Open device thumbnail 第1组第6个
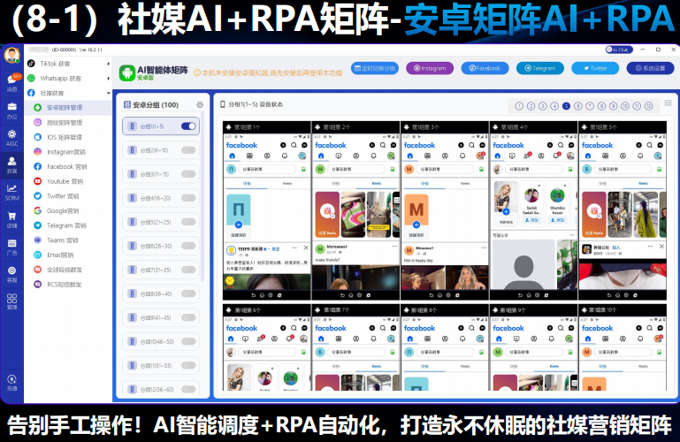 coord(267,347)
